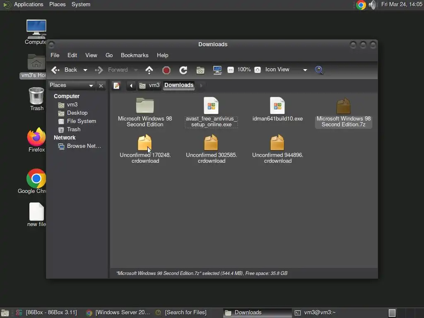Click the volume speaker icon
Image resolution: width=424 pixels, height=318 pixels.
tap(373, 5)
